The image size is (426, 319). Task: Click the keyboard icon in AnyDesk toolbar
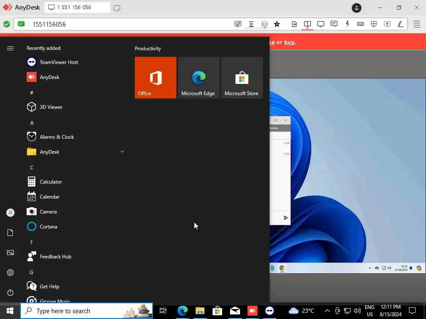coord(361,24)
